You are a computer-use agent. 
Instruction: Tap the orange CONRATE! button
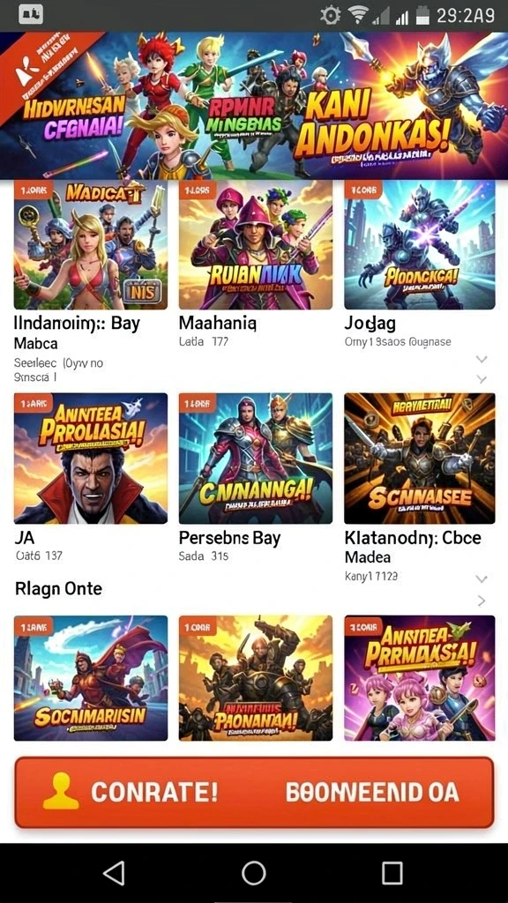coord(254,793)
